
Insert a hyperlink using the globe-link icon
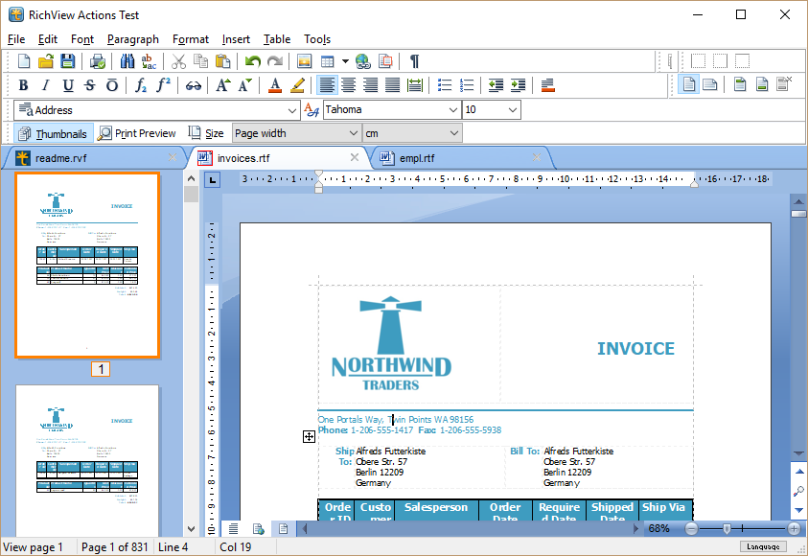coord(362,61)
